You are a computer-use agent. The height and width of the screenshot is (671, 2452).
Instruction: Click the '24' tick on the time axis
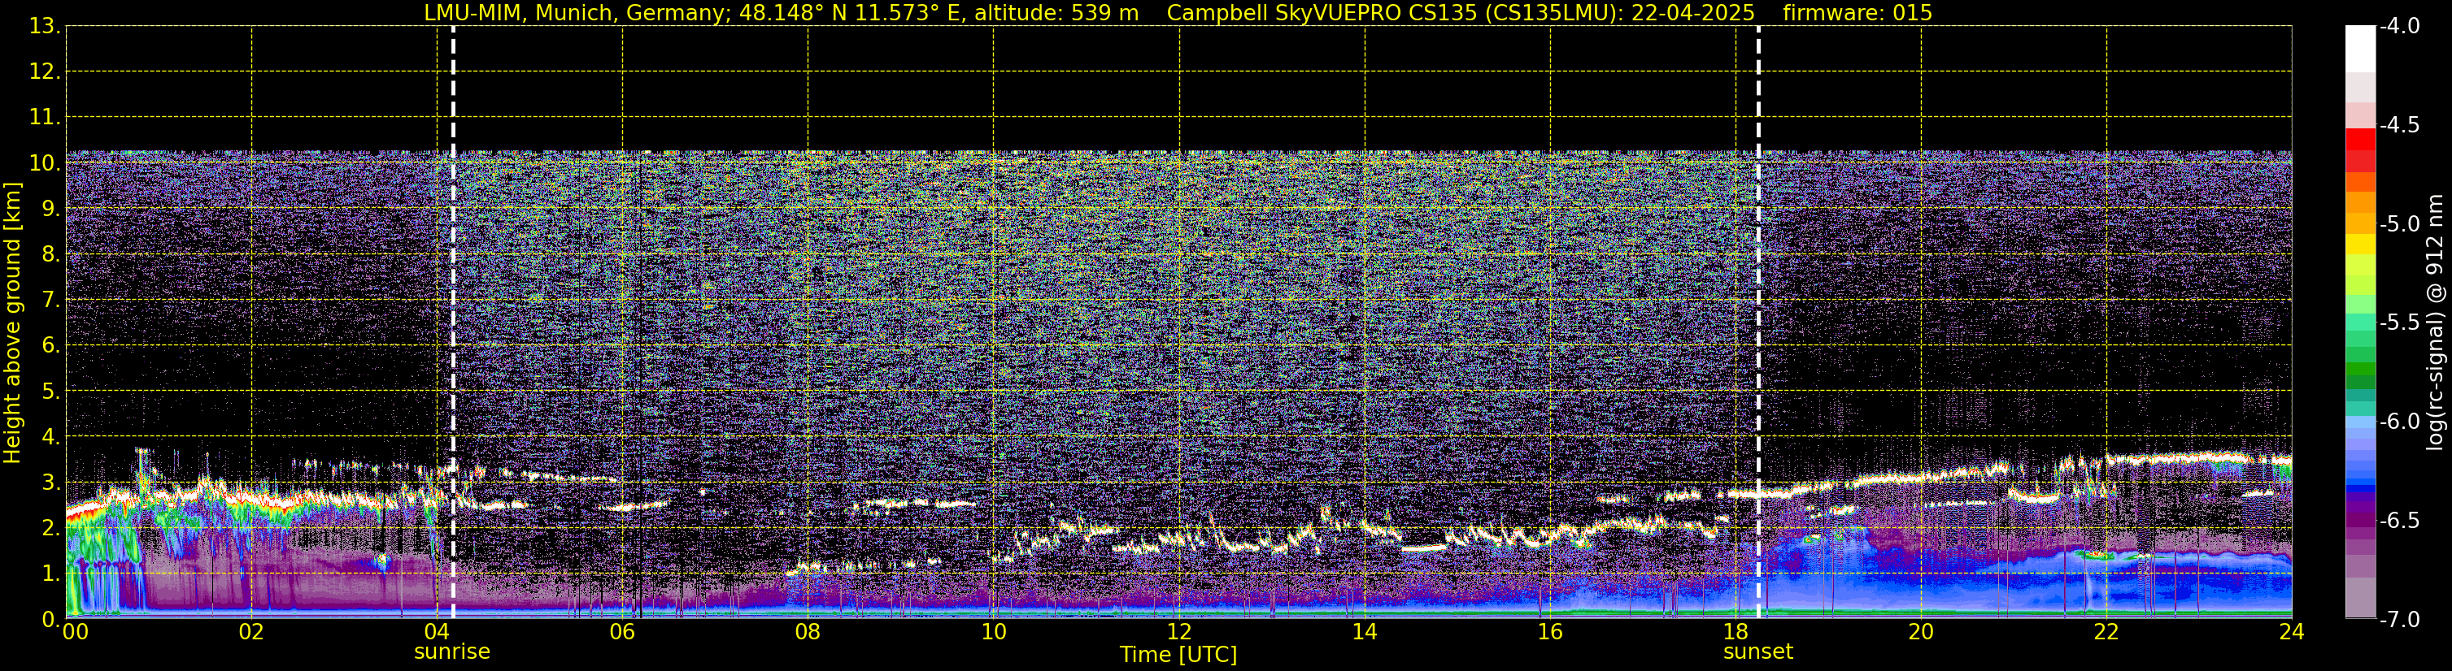[x=2291, y=632]
